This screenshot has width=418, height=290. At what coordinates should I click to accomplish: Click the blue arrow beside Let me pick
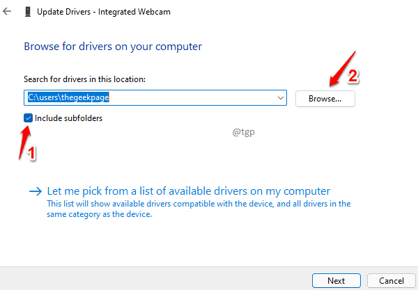(x=36, y=191)
